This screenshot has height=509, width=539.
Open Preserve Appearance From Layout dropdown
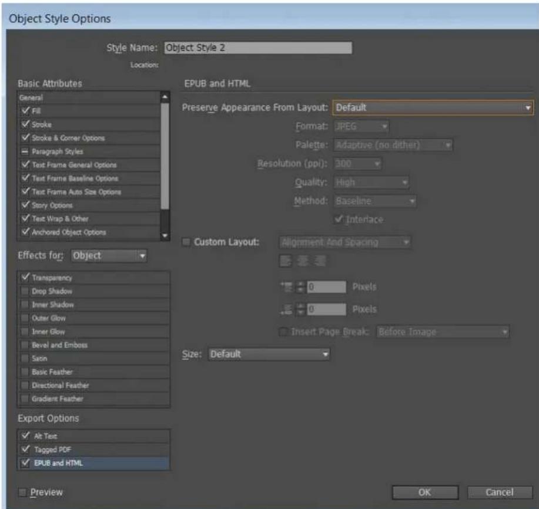pyautogui.click(x=433, y=108)
